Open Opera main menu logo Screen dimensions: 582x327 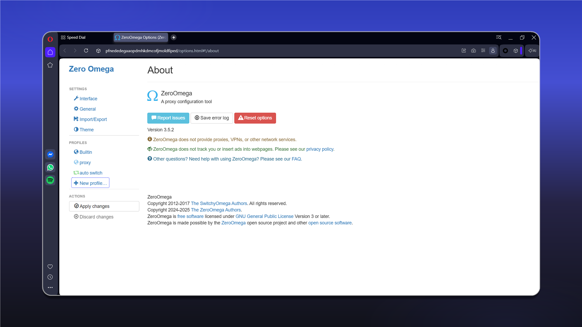coord(50,39)
